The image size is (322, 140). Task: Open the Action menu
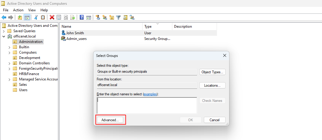click(x=18, y=10)
